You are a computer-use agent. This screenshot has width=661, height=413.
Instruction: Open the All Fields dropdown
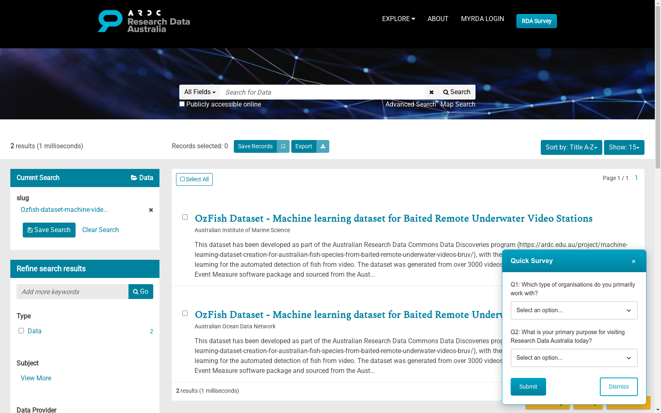coord(200,92)
